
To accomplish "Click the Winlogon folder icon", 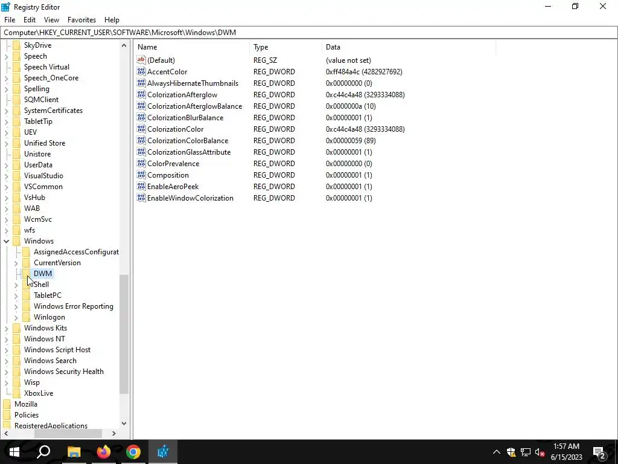I will pos(26,317).
